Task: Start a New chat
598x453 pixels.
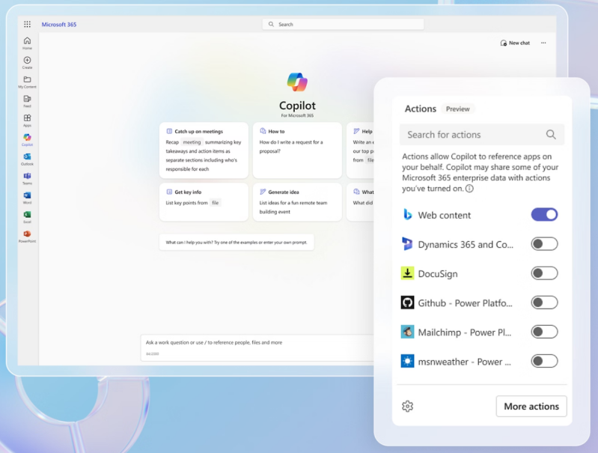Action: [515, 43]
